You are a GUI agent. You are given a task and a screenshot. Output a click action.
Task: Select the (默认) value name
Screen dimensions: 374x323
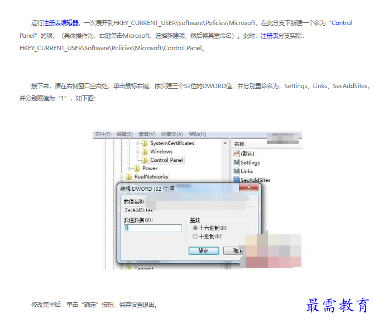247,154
